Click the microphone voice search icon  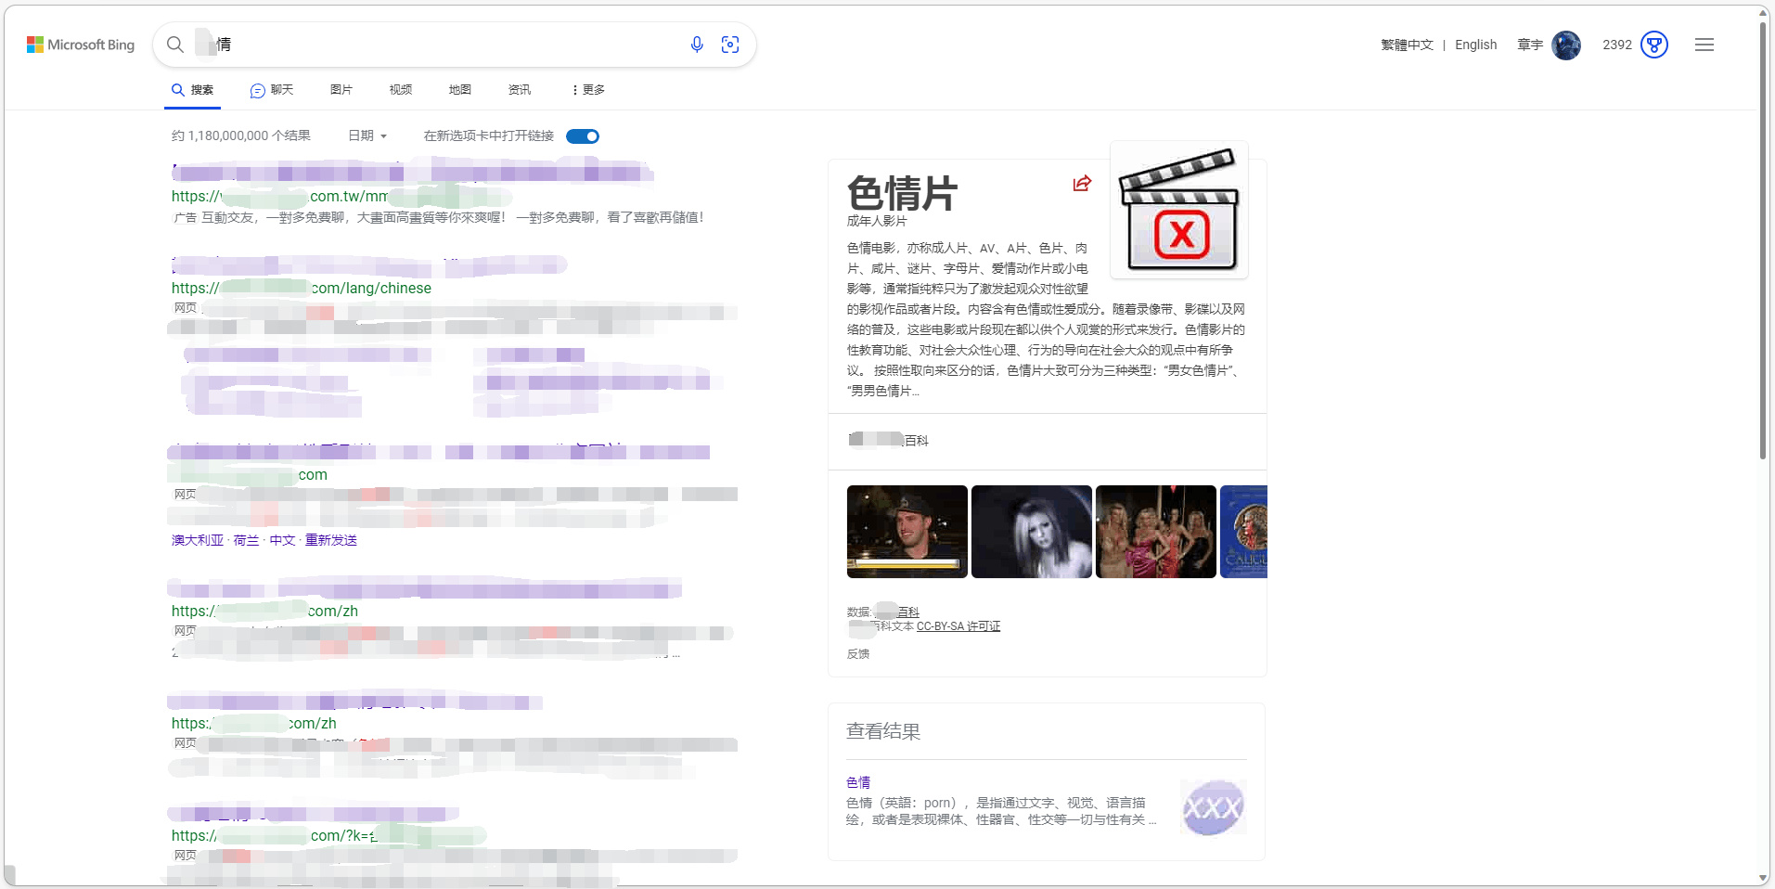tap(697, 44)
